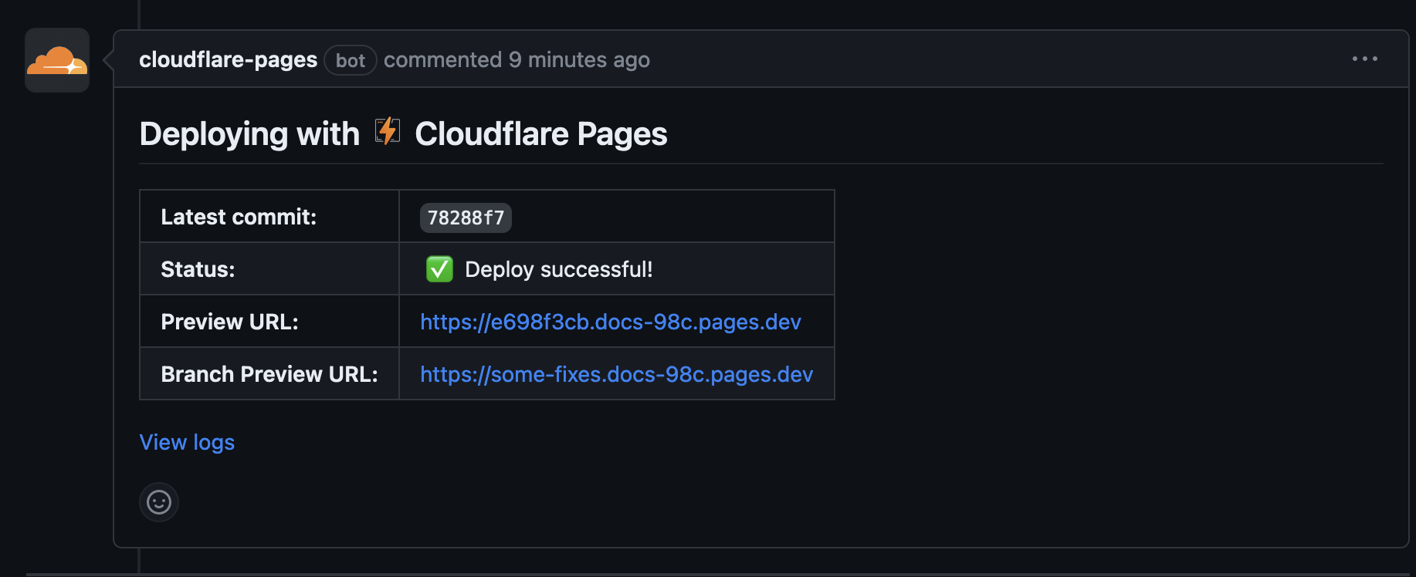Click the green checkmark status emoji

[x=439, y=269]
